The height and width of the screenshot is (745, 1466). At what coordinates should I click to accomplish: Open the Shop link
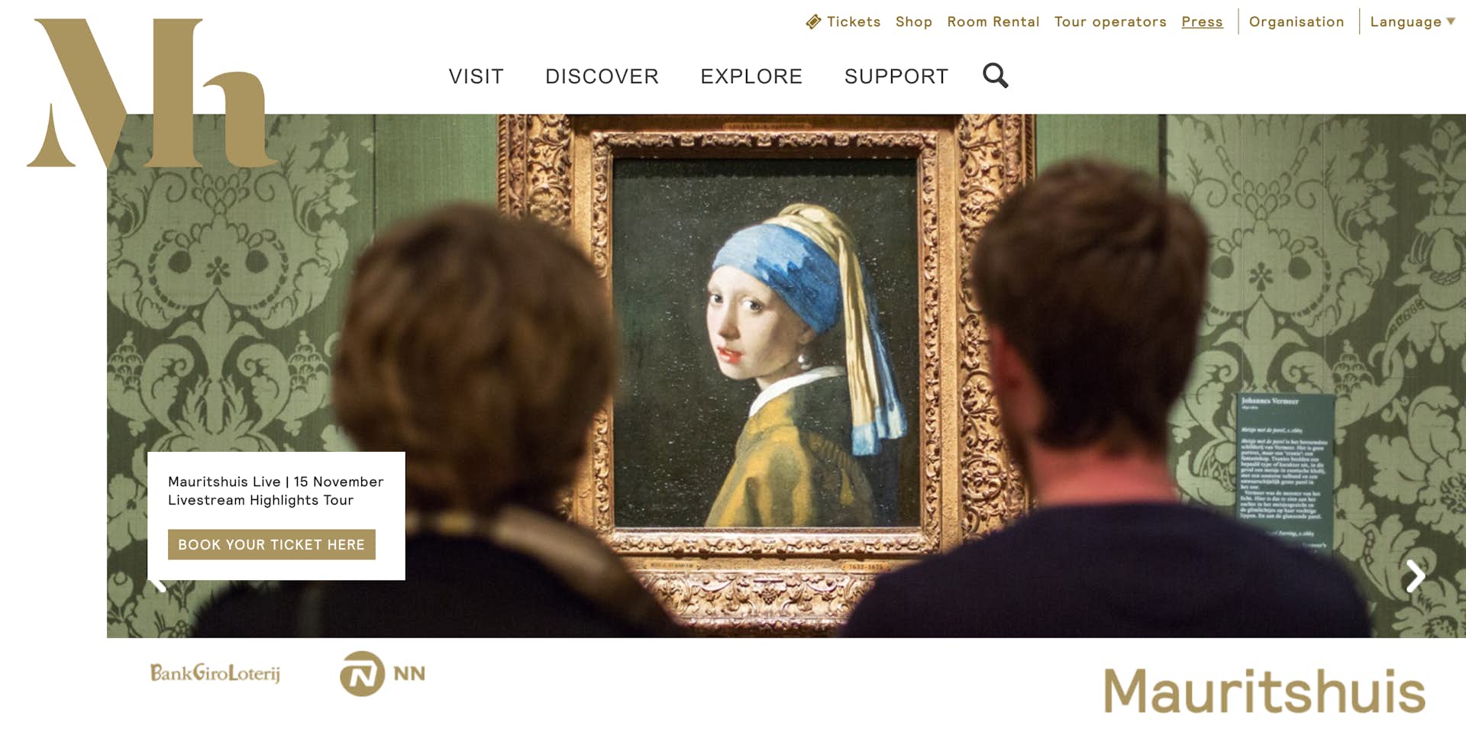coord(914,22)
